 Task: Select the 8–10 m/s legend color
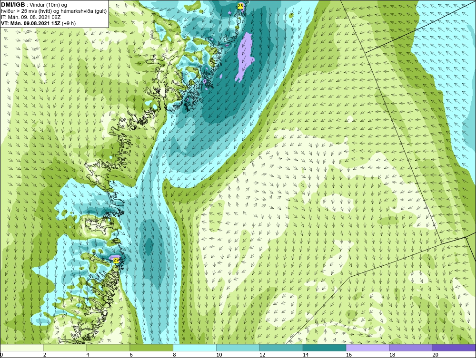tap(195, 348)
